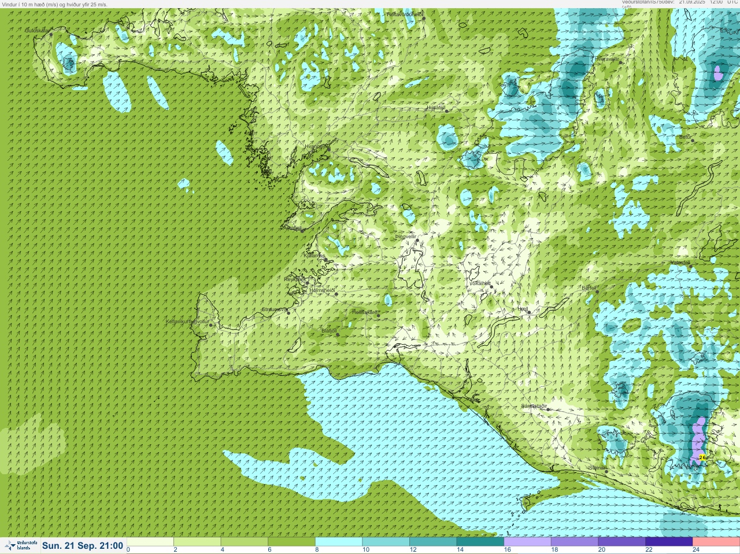Click the yellow 26 gust marker
This screenshot has width=740, height=554.
(x=702, y=457)
